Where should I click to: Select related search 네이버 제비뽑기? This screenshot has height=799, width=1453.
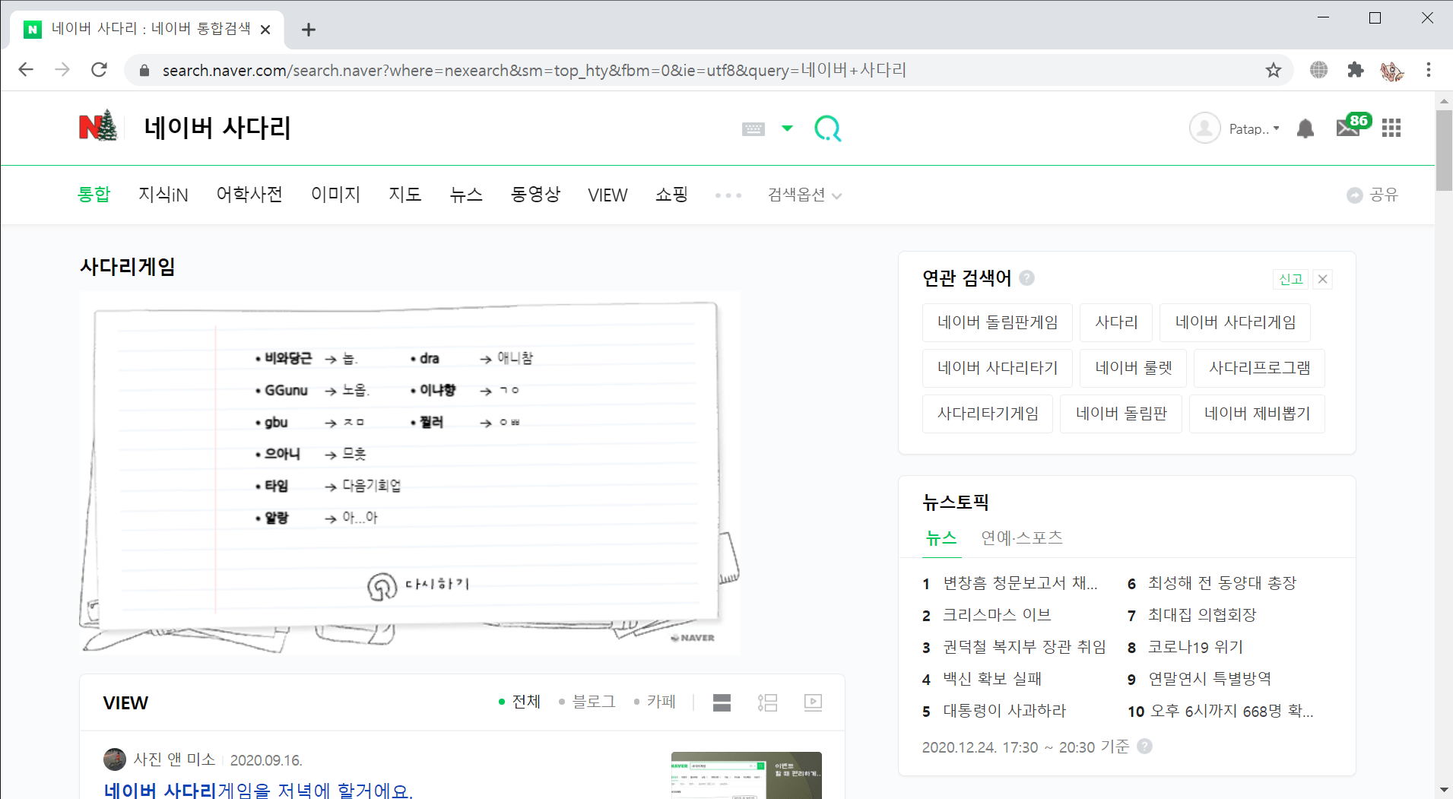coord(1258,414)
